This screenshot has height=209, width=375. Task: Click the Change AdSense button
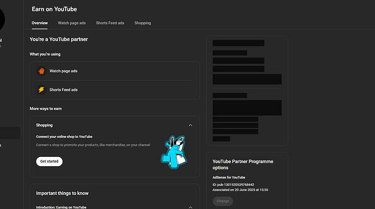[x=223, y=201]
